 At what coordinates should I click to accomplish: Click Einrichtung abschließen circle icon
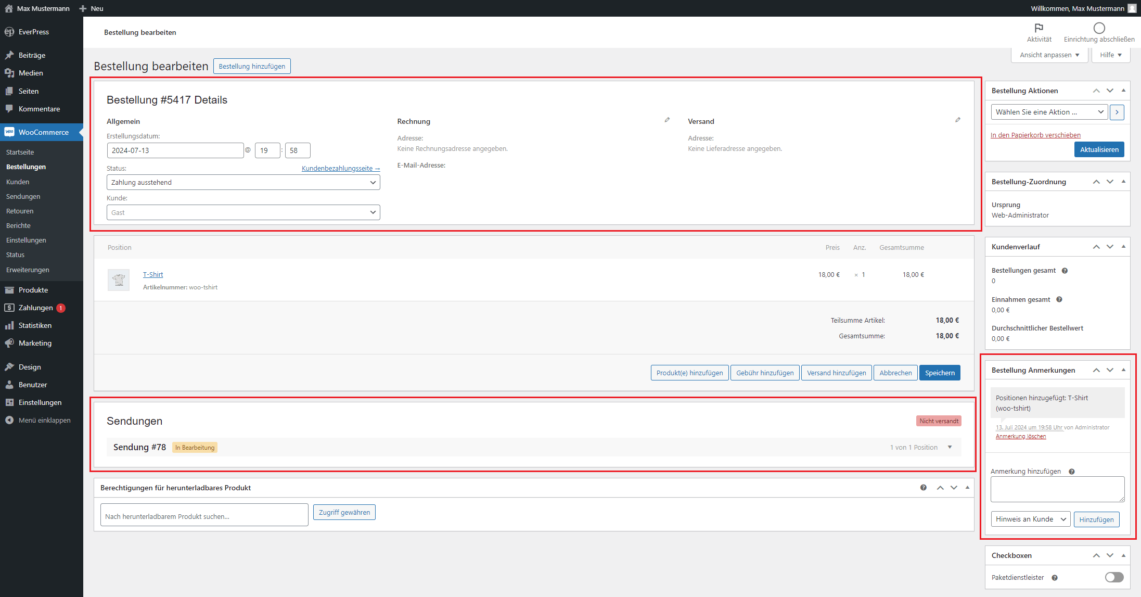(1099, 28)
